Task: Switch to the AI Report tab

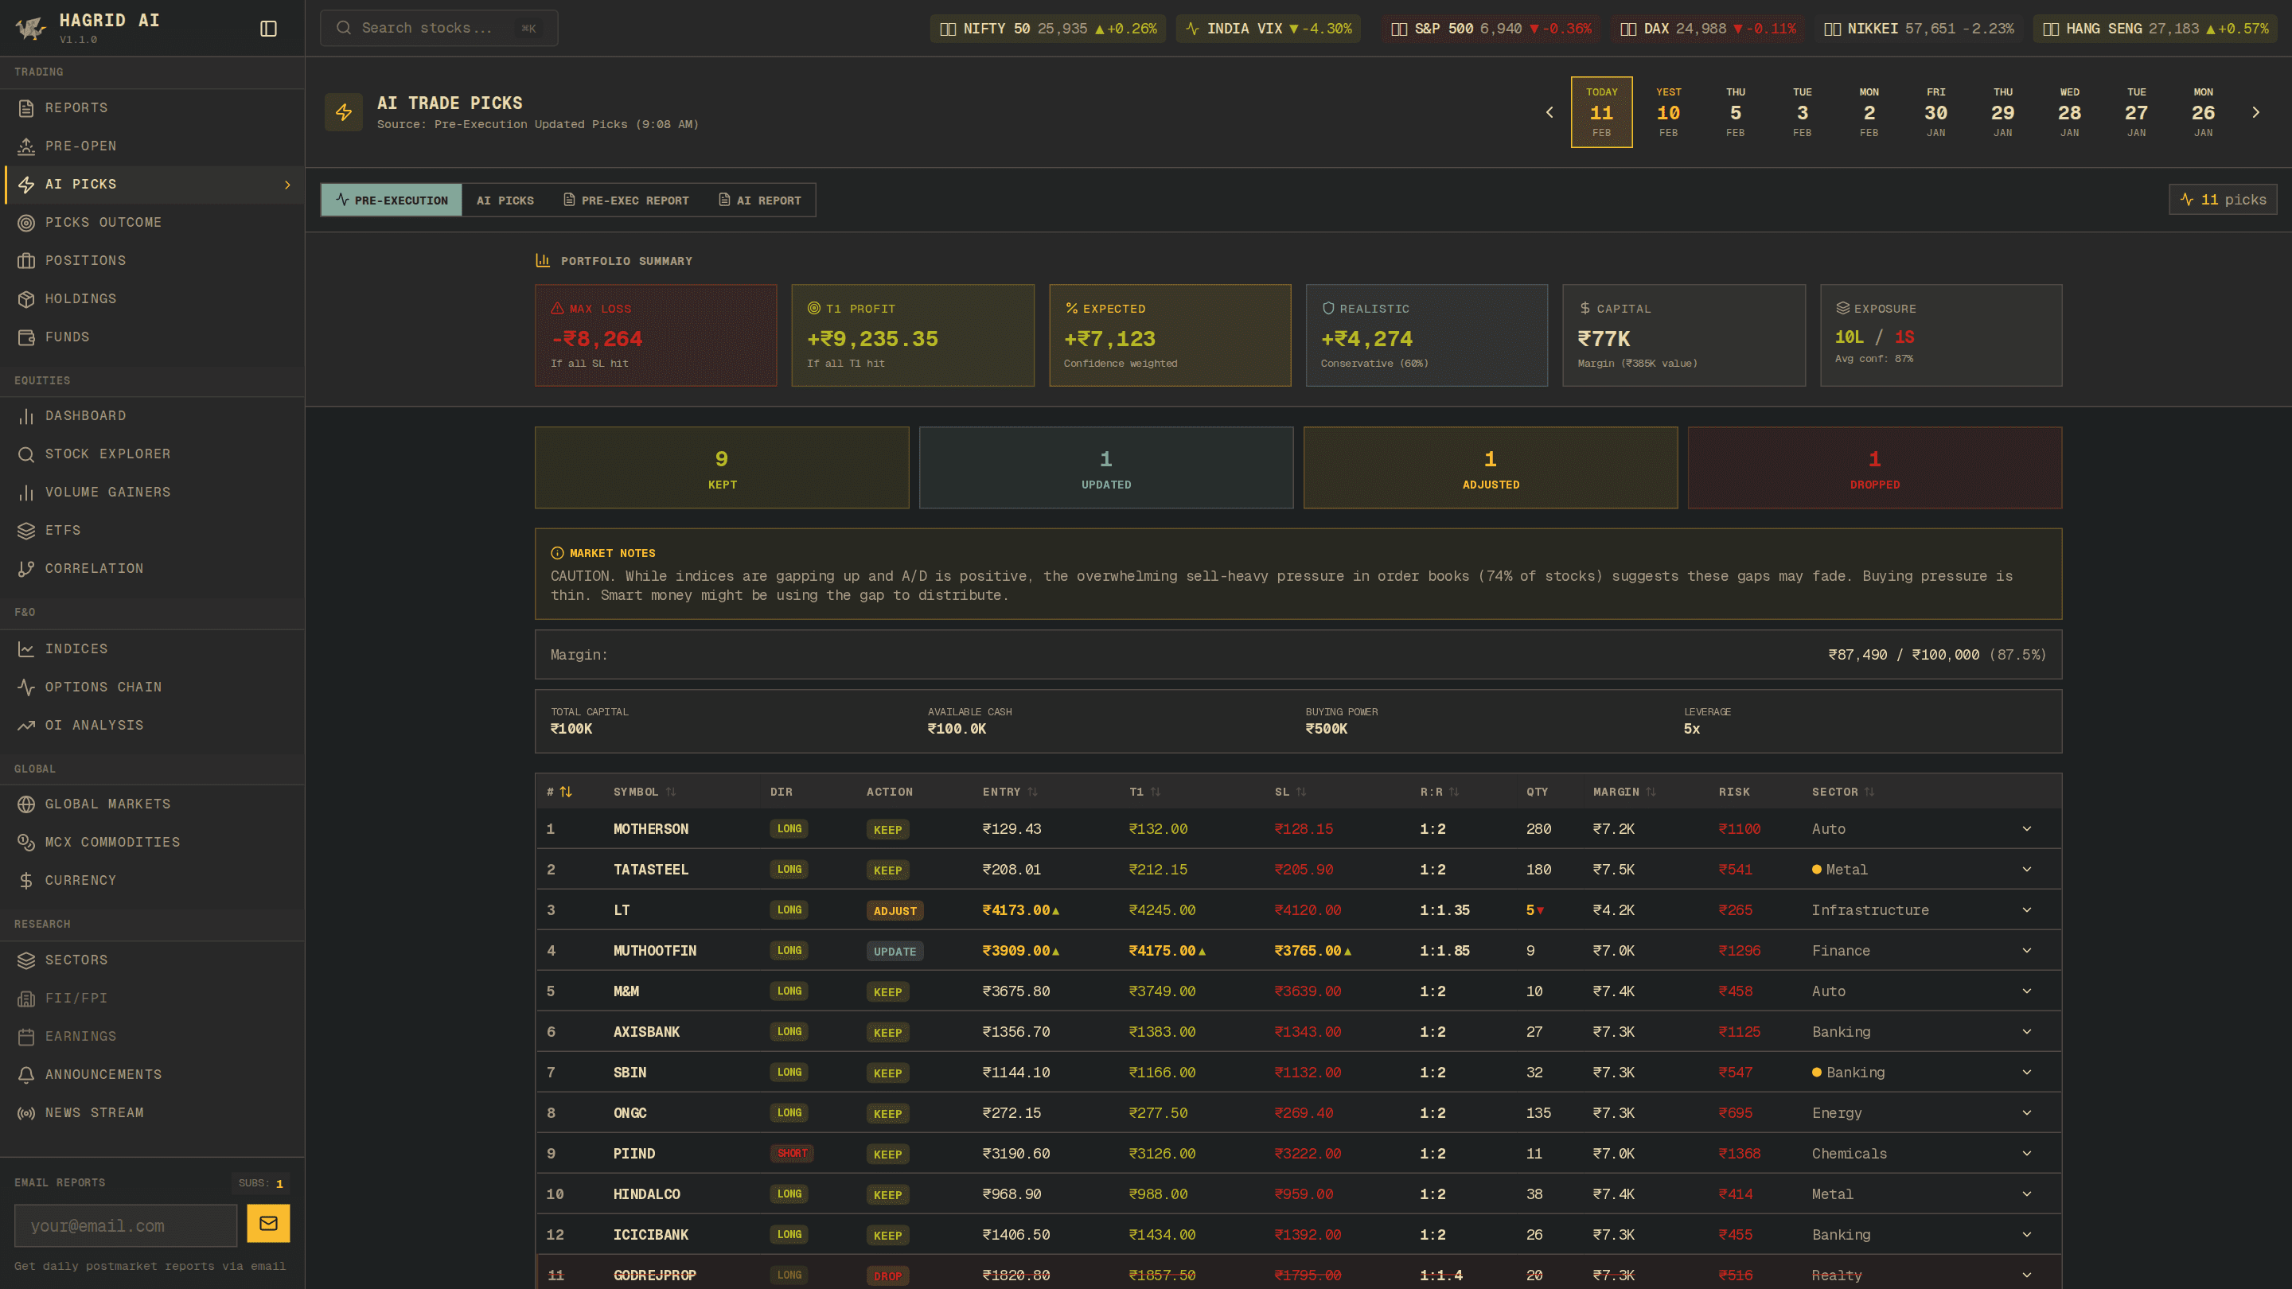Action: 760,201
